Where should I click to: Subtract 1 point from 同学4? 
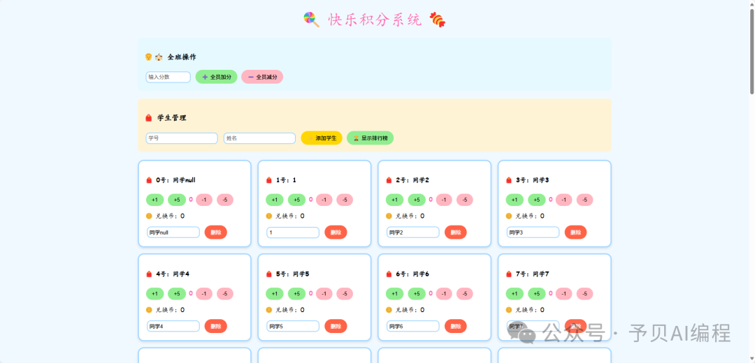coord(204,293)
